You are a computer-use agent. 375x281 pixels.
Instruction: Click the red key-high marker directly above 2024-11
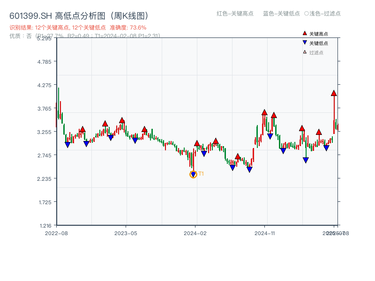click(x=264, y=112)
